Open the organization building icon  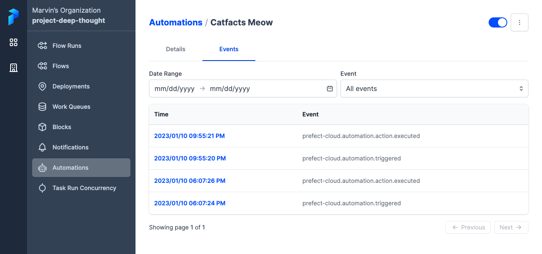point(14,68)
